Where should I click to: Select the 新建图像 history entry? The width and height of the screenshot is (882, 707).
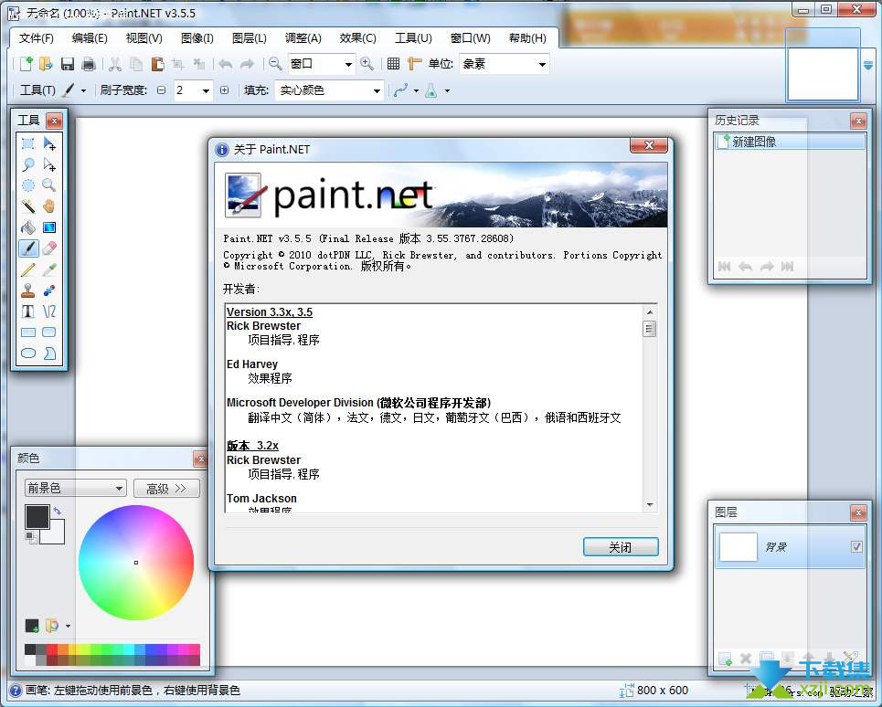(x=790, y=142)
